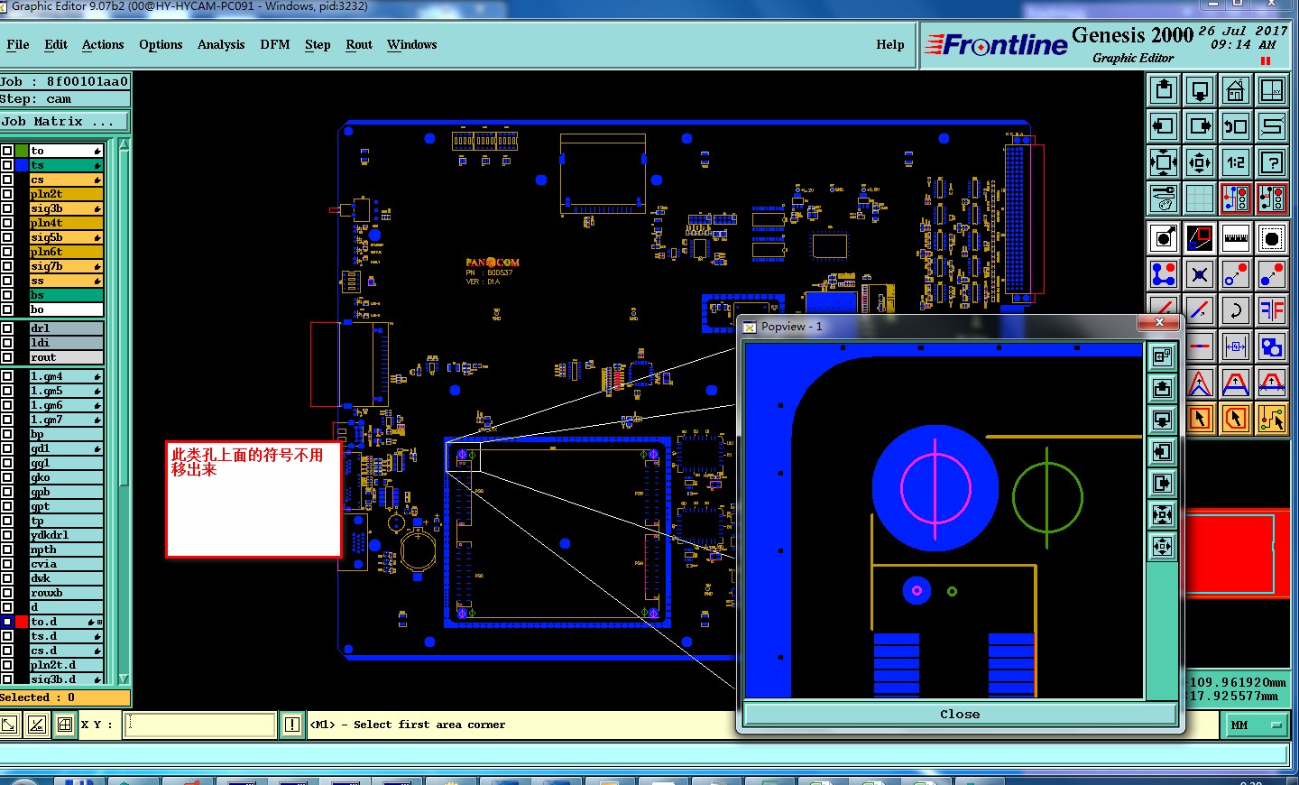Click the red color swatch of layer to.d
This screenshot has height=785, width=1299.
[x=22, y=622]
